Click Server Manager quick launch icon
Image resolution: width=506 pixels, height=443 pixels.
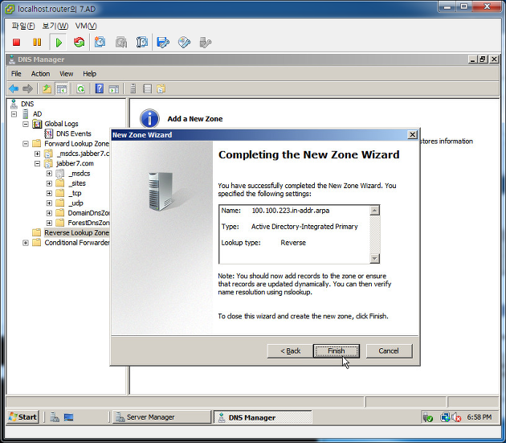(55, 417)
